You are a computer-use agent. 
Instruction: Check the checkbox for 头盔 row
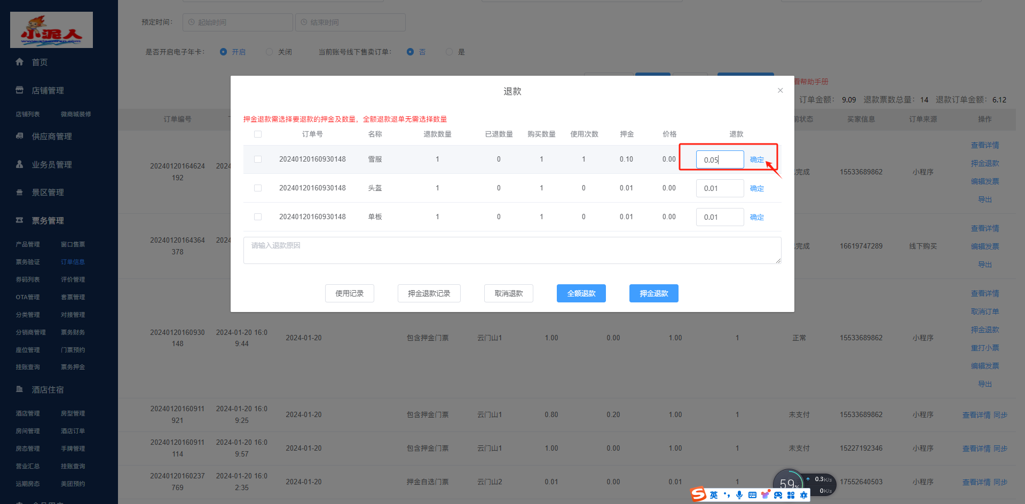[258, 188]
